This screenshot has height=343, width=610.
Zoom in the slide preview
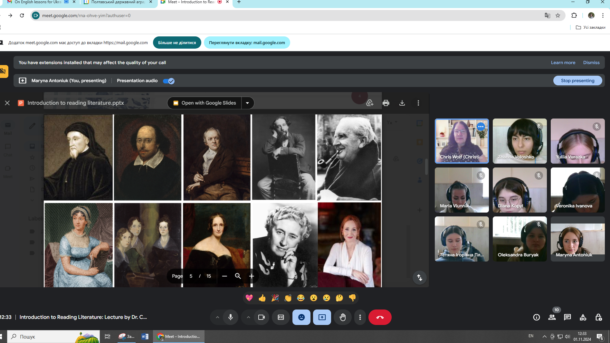pos(252,276)
